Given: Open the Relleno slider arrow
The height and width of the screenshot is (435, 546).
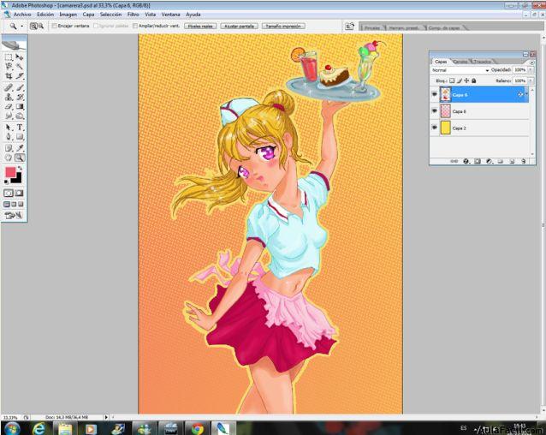Looking at the screenshot, I should 531,80.
